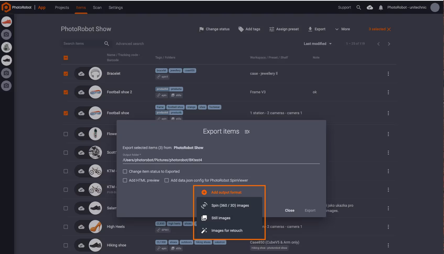
Task: Choose Spin (360 / 3D) images format
Action: point(229,205)
